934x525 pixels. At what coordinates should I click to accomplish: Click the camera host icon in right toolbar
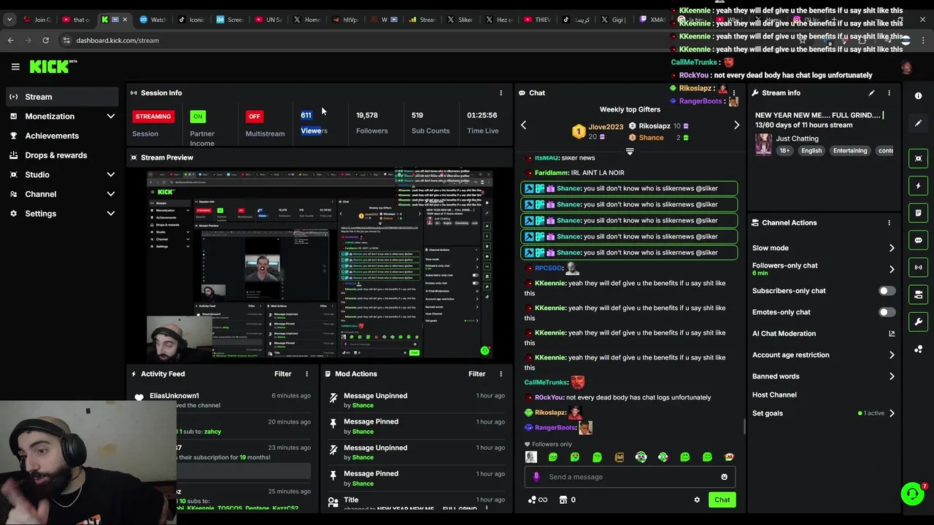918,295
